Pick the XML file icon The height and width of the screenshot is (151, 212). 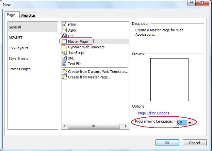click(x=64, y=58)
